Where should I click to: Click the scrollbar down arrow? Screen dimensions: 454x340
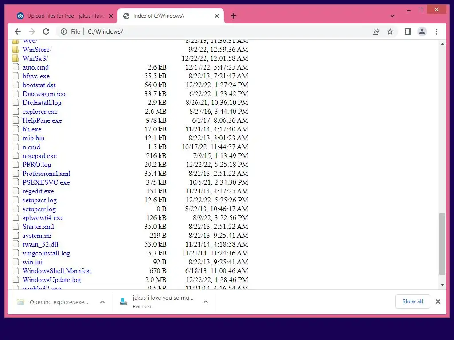coord(442,285)
